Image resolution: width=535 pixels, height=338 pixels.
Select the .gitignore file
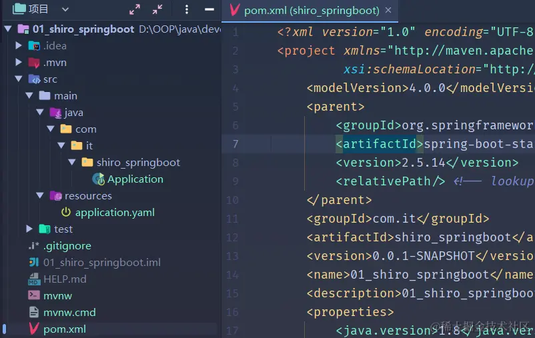[67, 246]
